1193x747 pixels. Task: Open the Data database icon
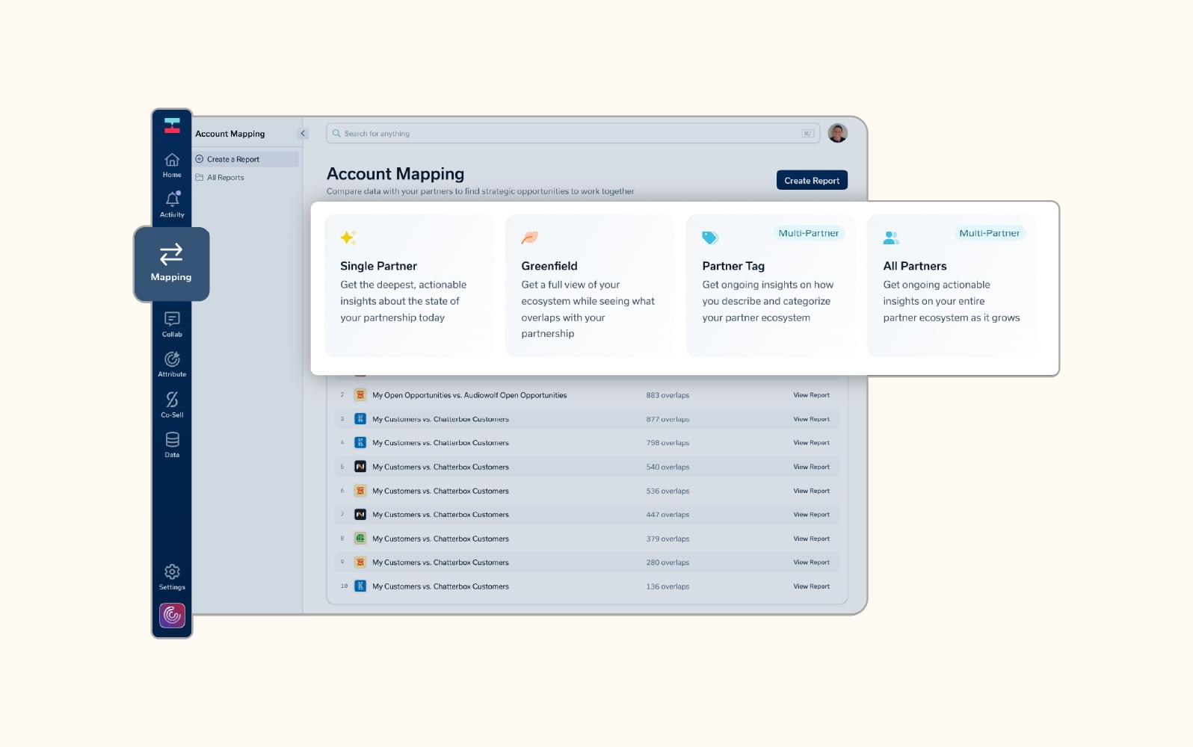tap(172, 444)
